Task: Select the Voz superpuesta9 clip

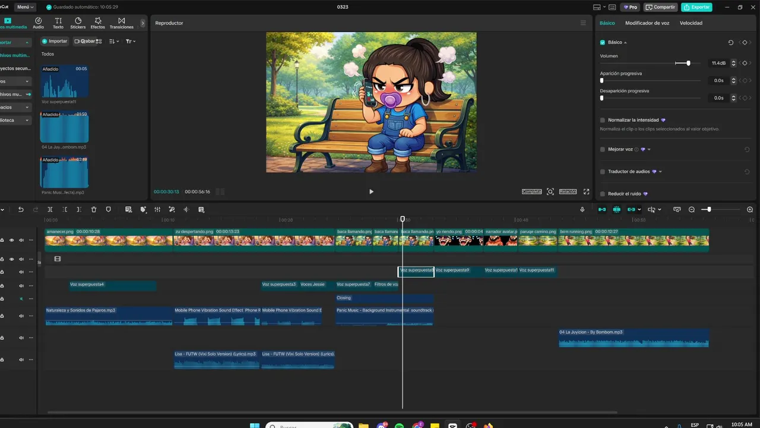Action: pyautogui.click(x=458, y=270)
